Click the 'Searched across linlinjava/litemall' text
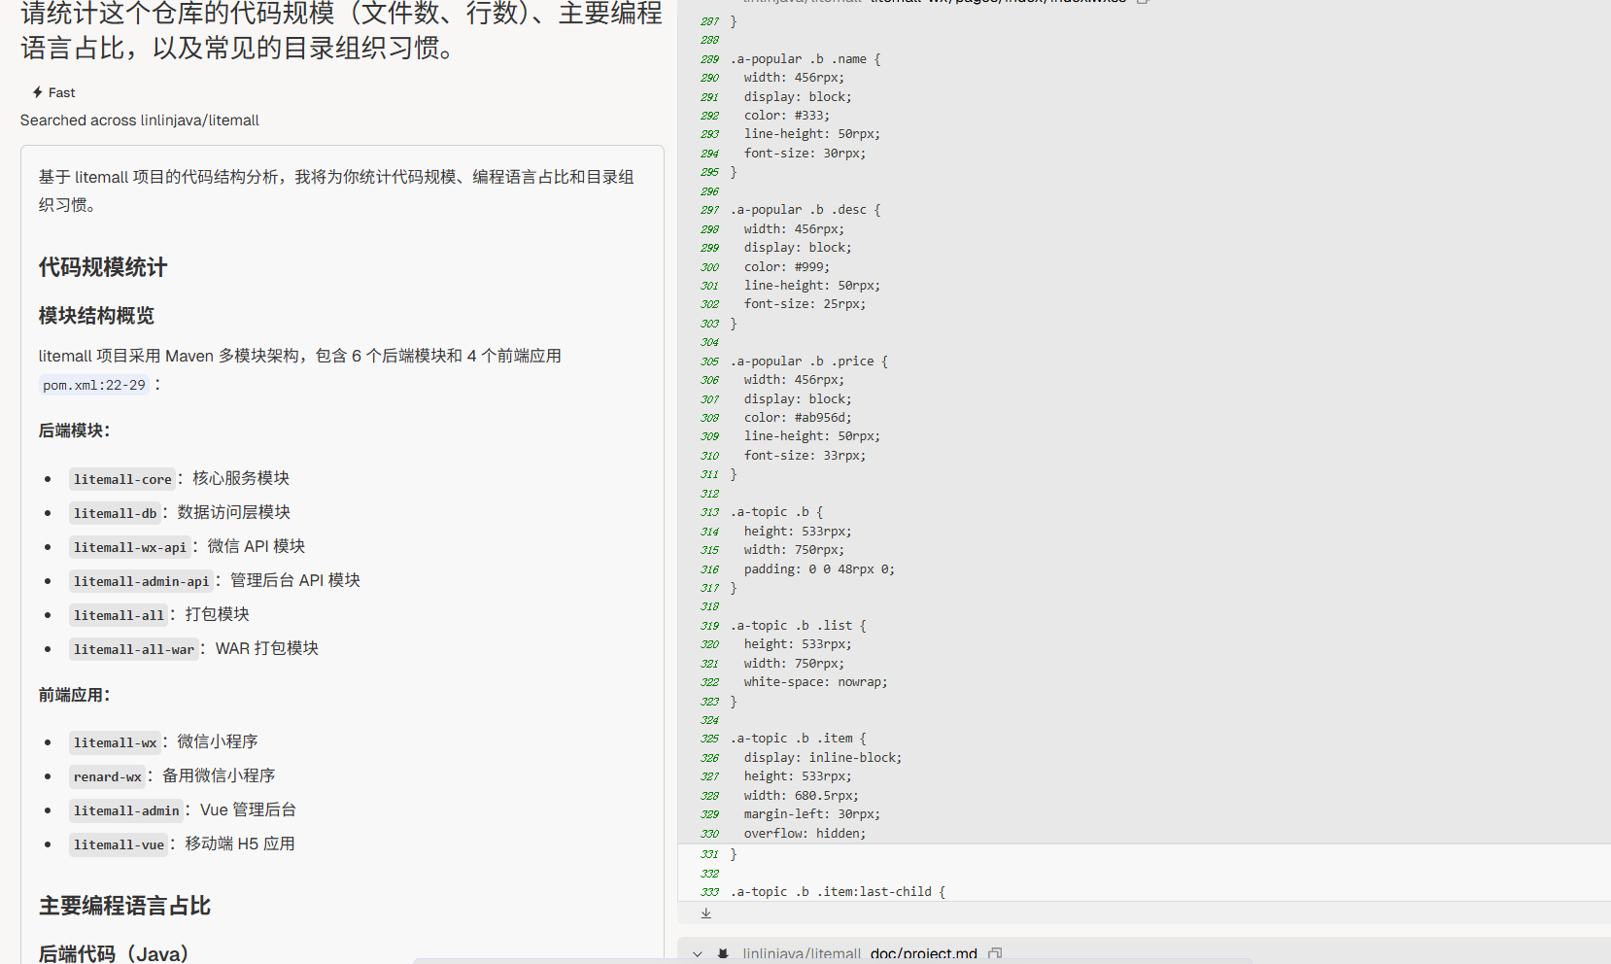The height and width of the screenshot is (964, 1611). coord(140,120)
